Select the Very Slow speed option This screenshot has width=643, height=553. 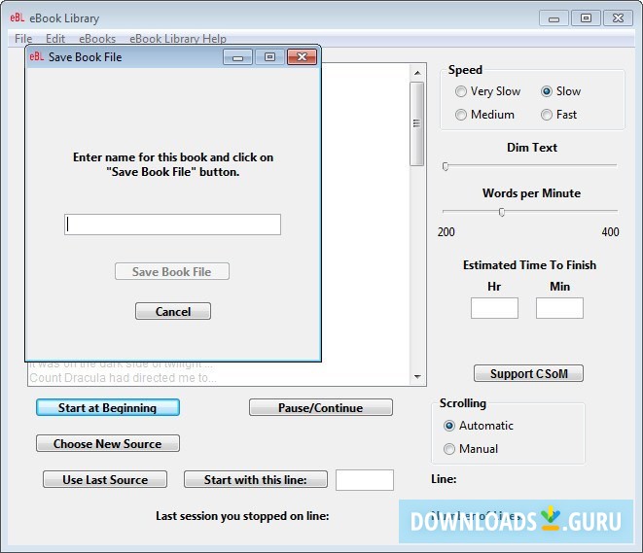[488, 91]
